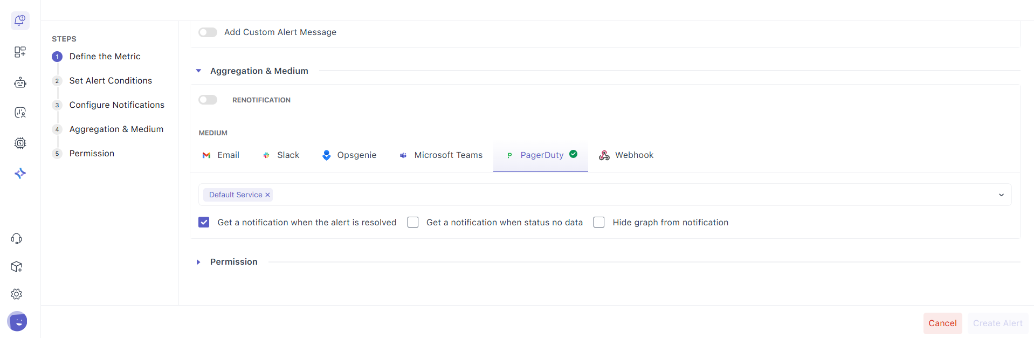This screenshot has width=1034, height=338.
Task: Click the dashboards grid-plus sidebar icon
Action: point(20,52)
